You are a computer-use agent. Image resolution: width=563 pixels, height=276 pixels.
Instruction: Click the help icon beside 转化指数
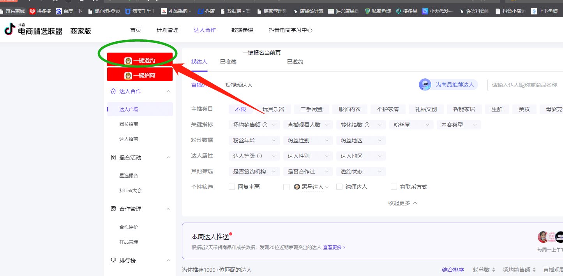pos(367,125)
